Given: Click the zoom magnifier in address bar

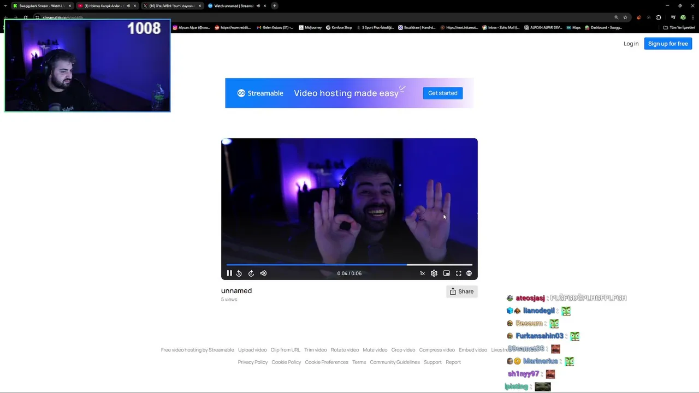Looking at the screenshot, I should click(617, 17).
